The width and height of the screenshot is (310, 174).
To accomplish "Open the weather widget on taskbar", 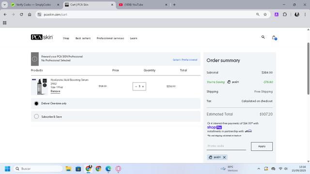I will (x=229, y=169).
